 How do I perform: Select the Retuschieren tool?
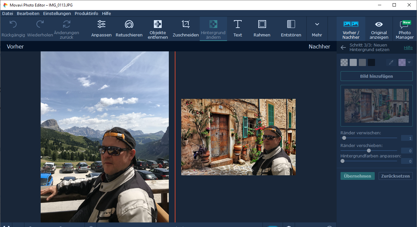(x=129, y=29)
